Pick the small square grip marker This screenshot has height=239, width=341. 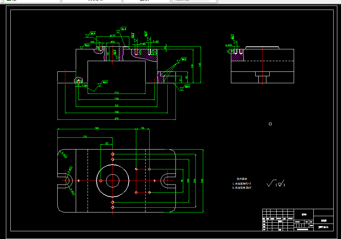270,124
